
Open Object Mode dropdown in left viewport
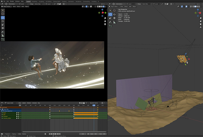tap(6, 6)
